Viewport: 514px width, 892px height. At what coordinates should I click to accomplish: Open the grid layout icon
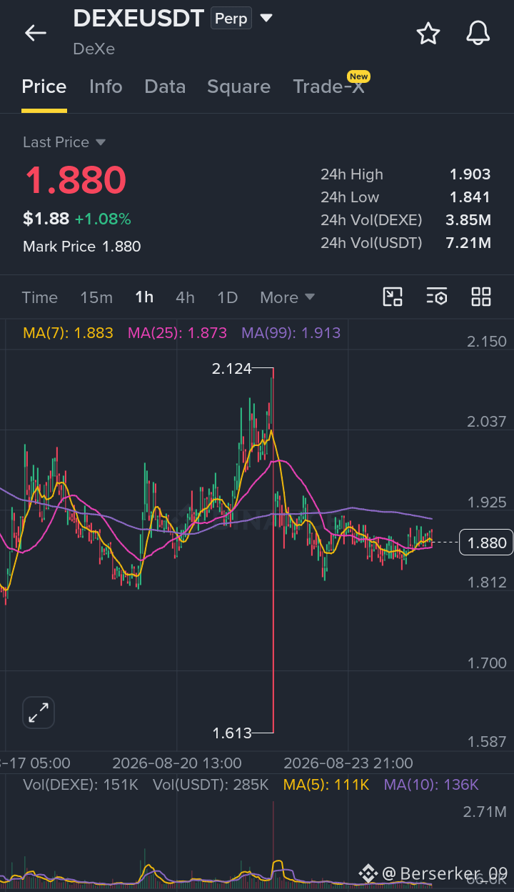[481, 297]
